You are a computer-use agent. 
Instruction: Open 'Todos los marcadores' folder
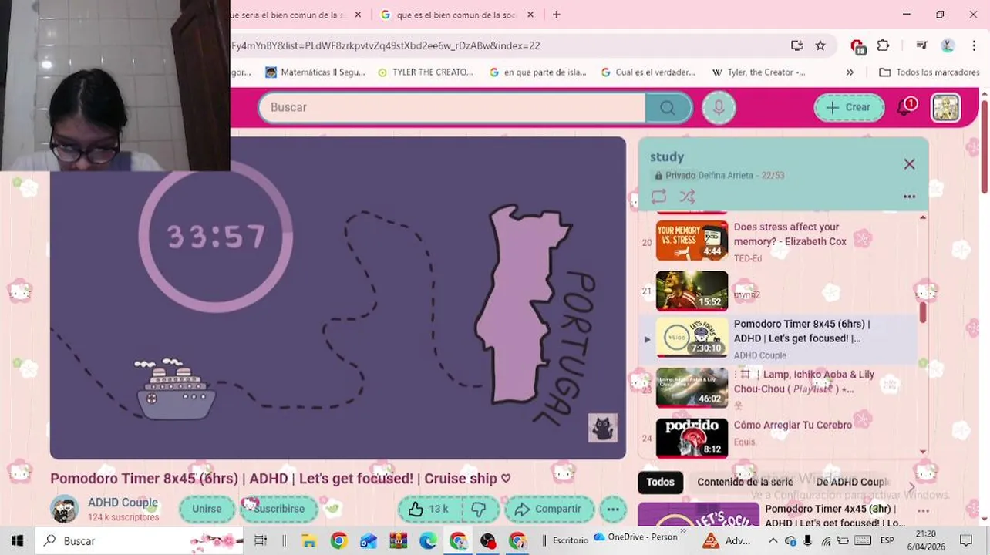pos(929,72)
